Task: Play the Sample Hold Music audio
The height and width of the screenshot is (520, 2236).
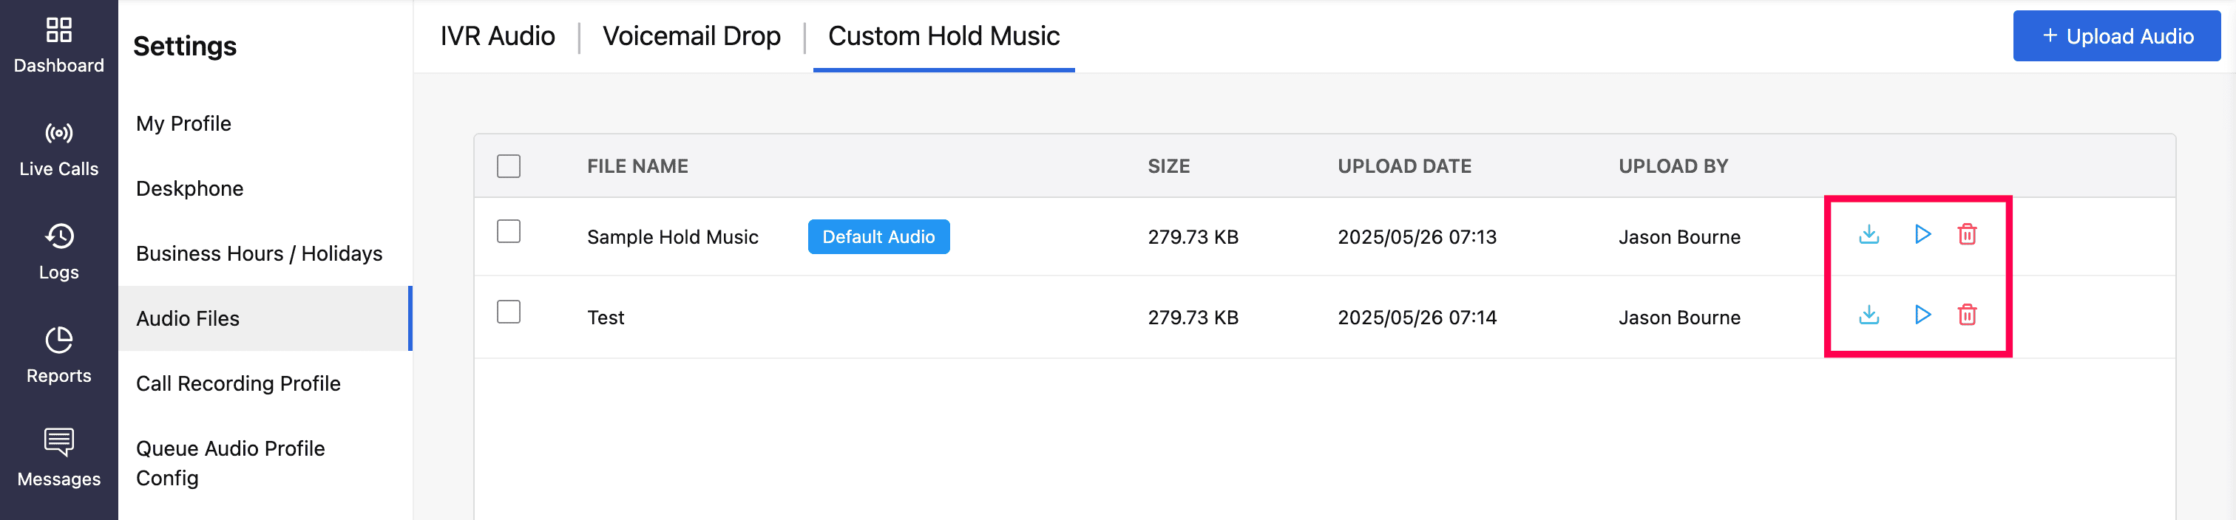Action: [1922, 235]
